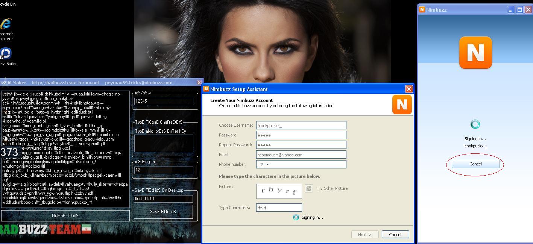Open the Internet Explorer desktop icon
Screen dimensions: 533x244
pyautogui.click(x=6, y=25)
